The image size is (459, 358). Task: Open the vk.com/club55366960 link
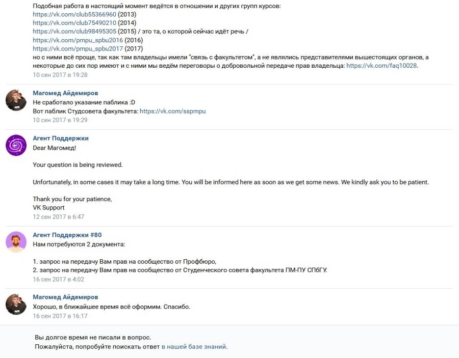coord(74,14)
